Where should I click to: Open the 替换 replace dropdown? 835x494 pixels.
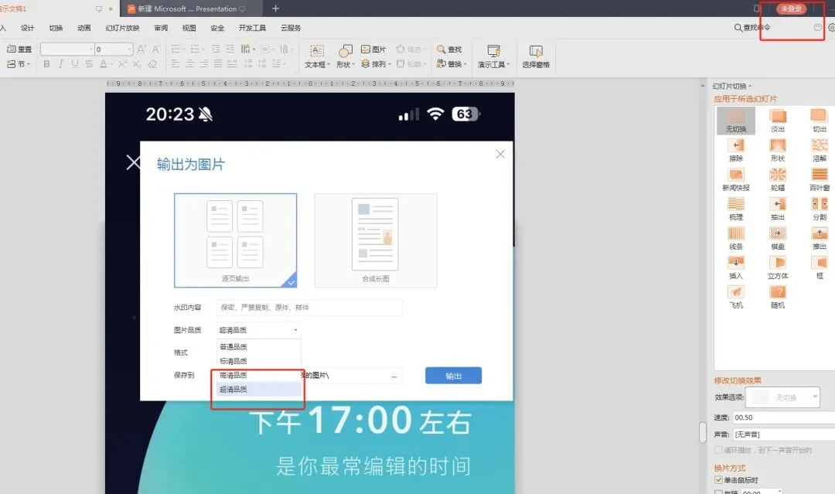pyautogui.click(x=452, y=64)
